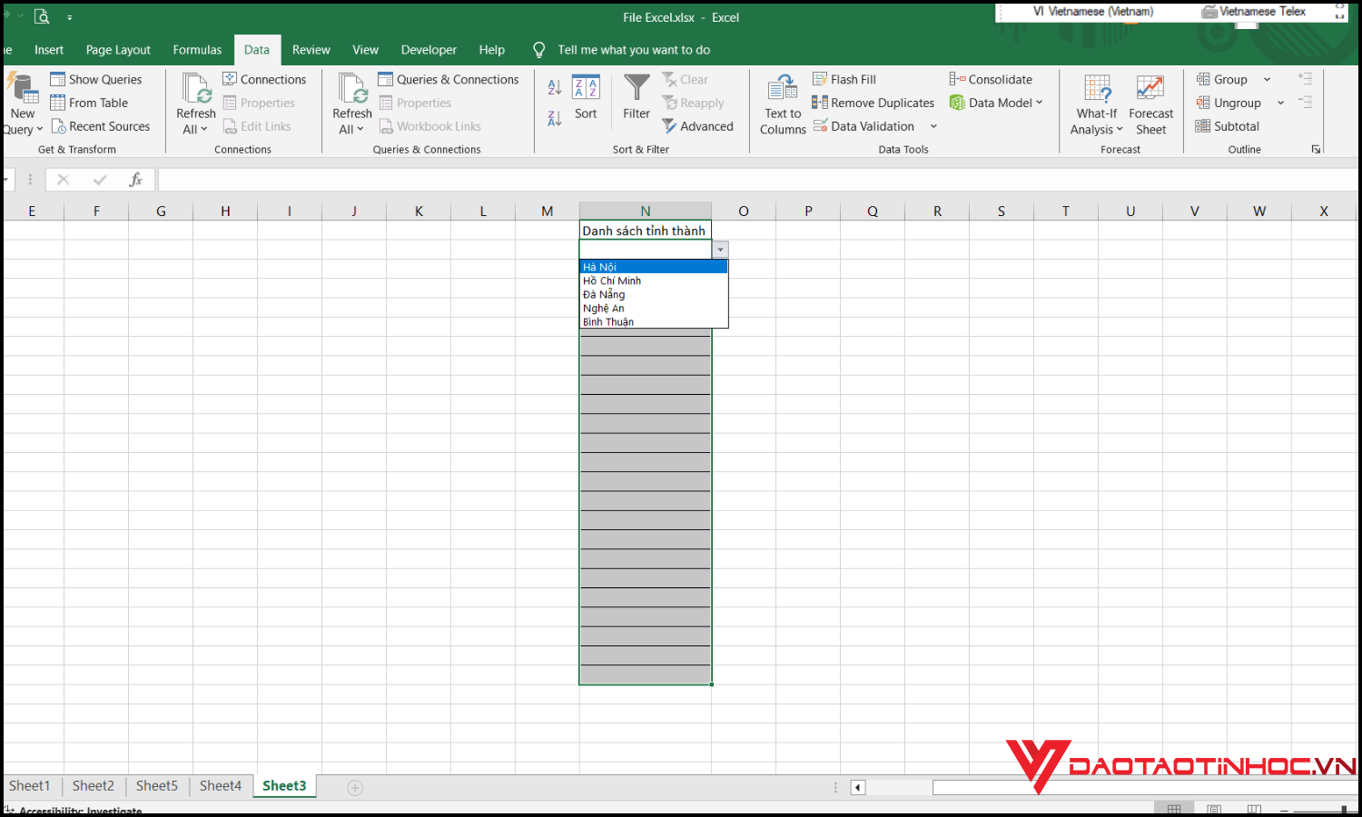Viewport: 1362px width, 817px height.
Task: Open Text to Columns wizard
Action: 782,103
